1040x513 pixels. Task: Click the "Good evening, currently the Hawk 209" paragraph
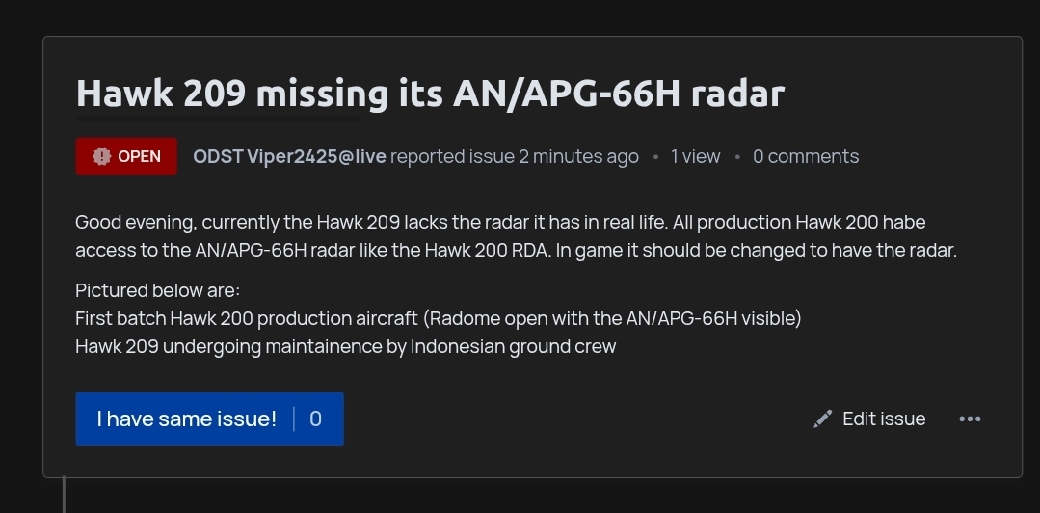point(515,235)
